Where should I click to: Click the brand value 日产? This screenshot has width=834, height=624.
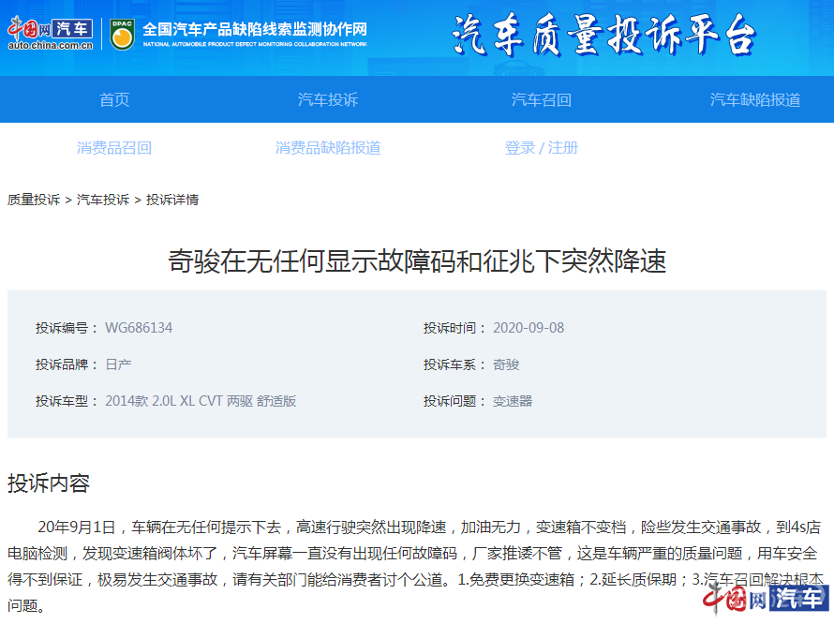tap(118, 364)
